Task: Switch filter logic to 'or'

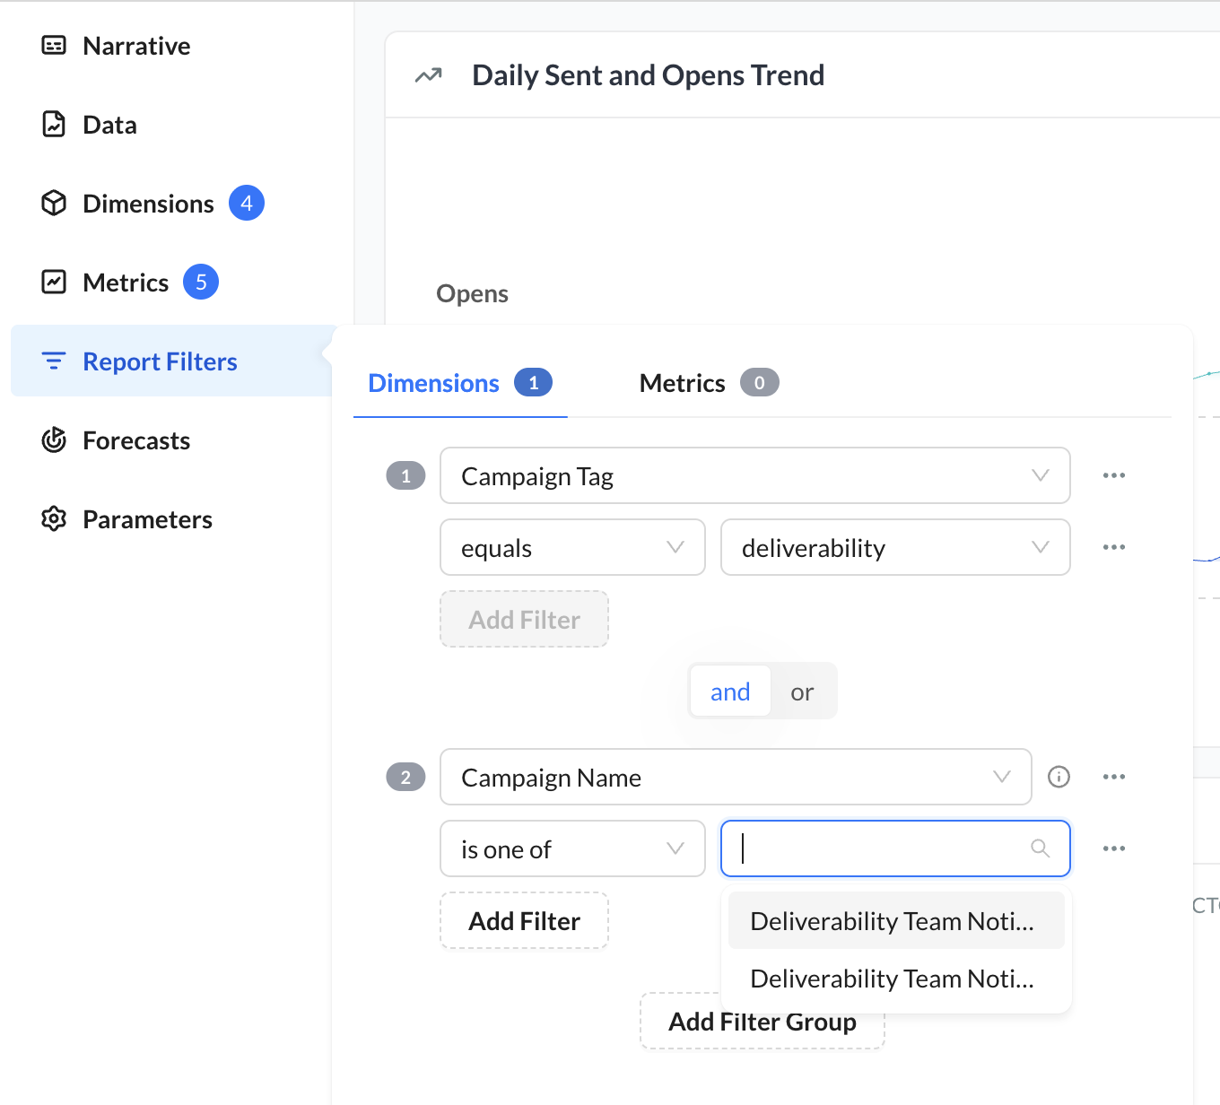Action: [802, 692]
